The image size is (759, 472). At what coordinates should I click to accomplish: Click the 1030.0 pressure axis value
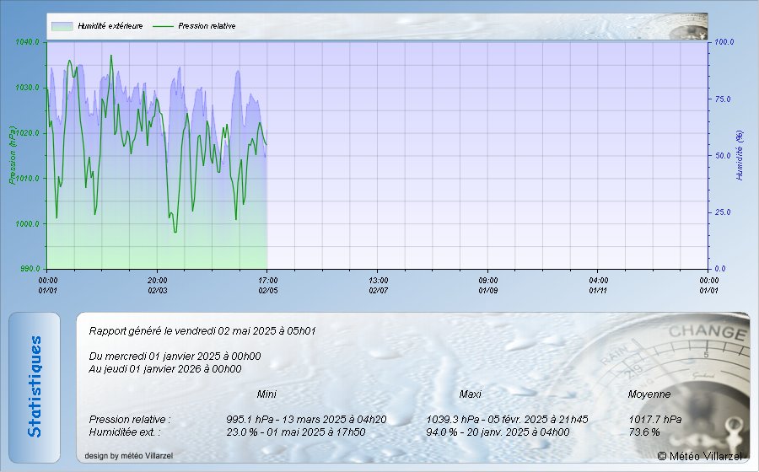tap(28, 88)
